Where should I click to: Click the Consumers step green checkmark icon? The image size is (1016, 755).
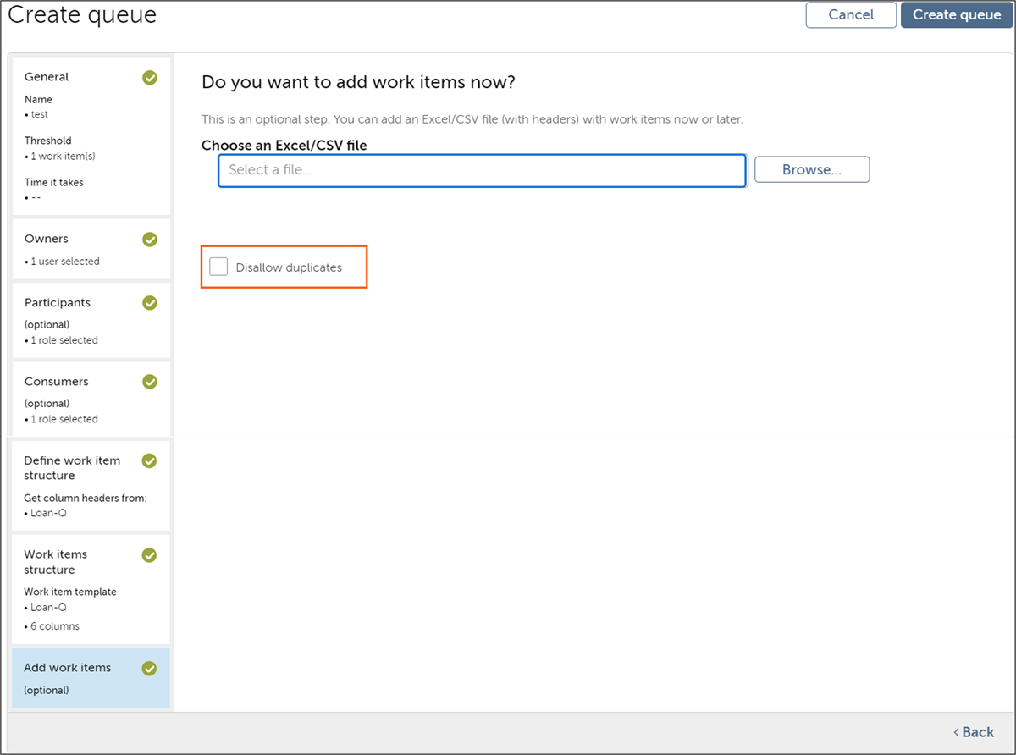pyautogui.click(x=150, y=382)
